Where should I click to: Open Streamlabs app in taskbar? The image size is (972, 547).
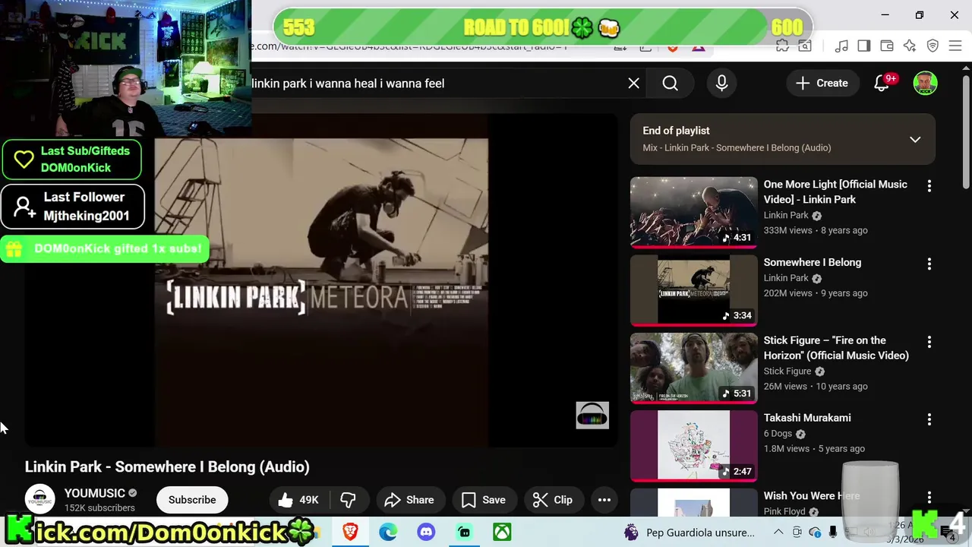(x=464, y=533)
